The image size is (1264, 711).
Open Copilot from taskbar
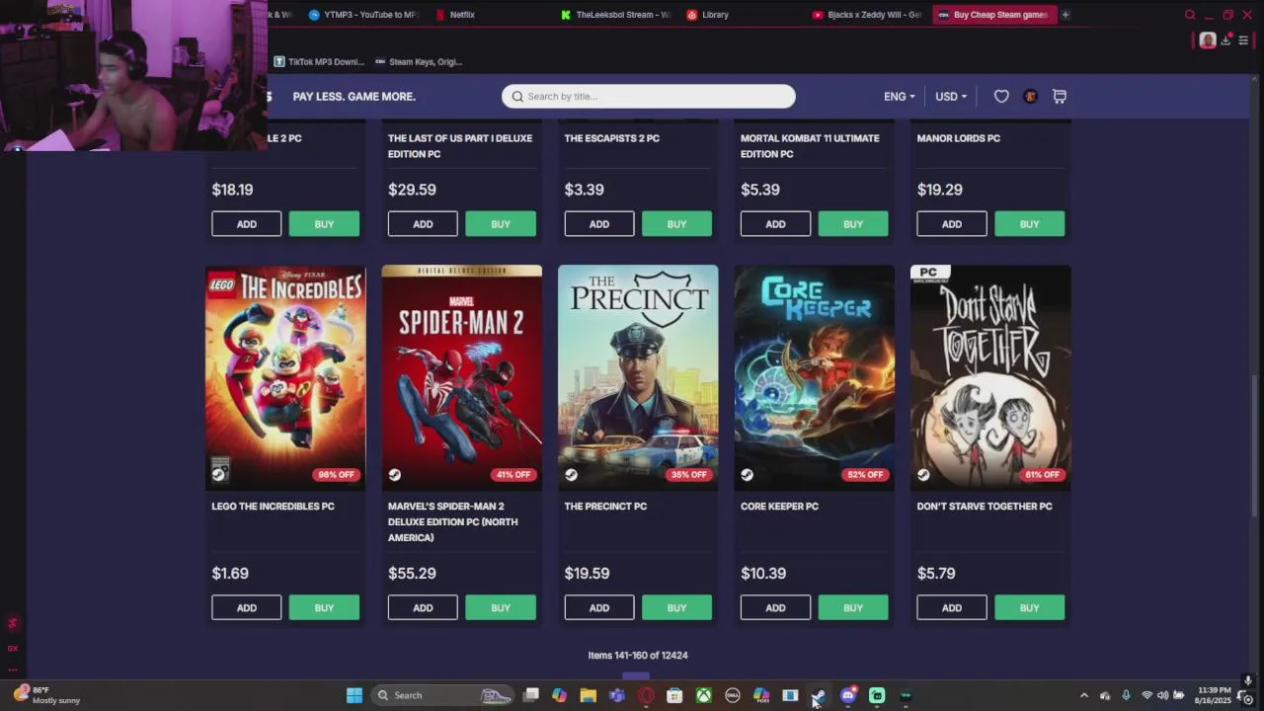click(x=559, y=695)
